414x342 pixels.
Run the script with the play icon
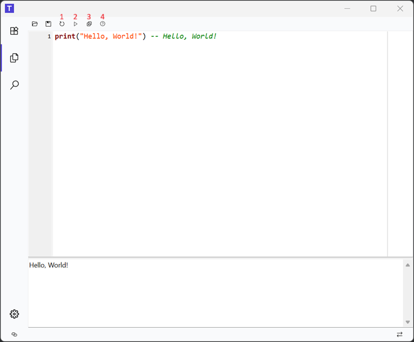point(75,24)
